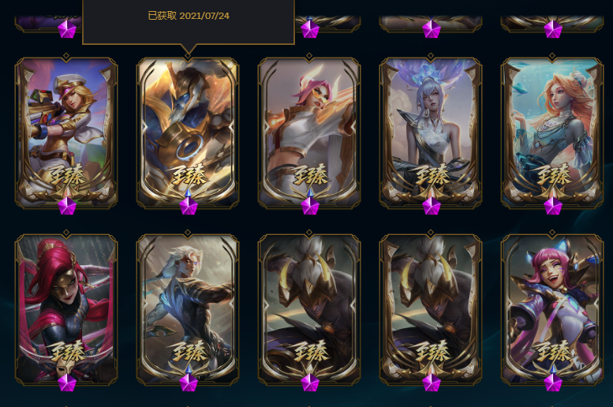Image resolution: width=613 pixels, height=407 pixels.
Task: Click the acquired date tooltip 2021/07/24
Action: point(189,16)
